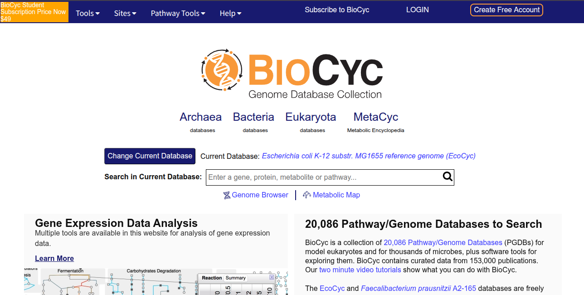Open the Archaea databases link

(x=200, y=117)
